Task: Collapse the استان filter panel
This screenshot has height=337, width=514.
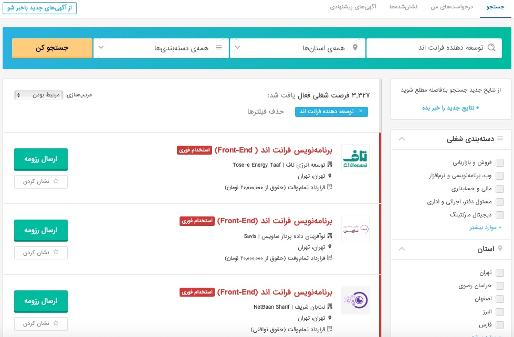Action: (402, 249)
